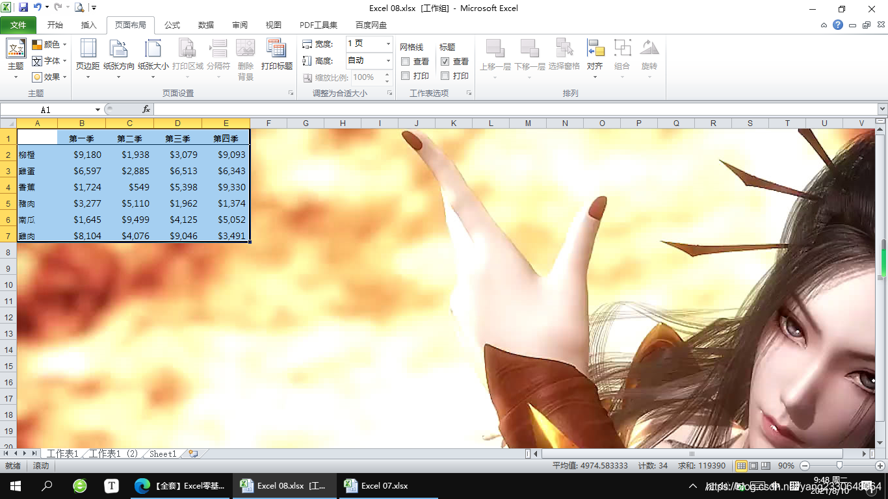Open the 页面设置 dialog launcher
The width and height of the screenshot is (888, 499).
291,94
